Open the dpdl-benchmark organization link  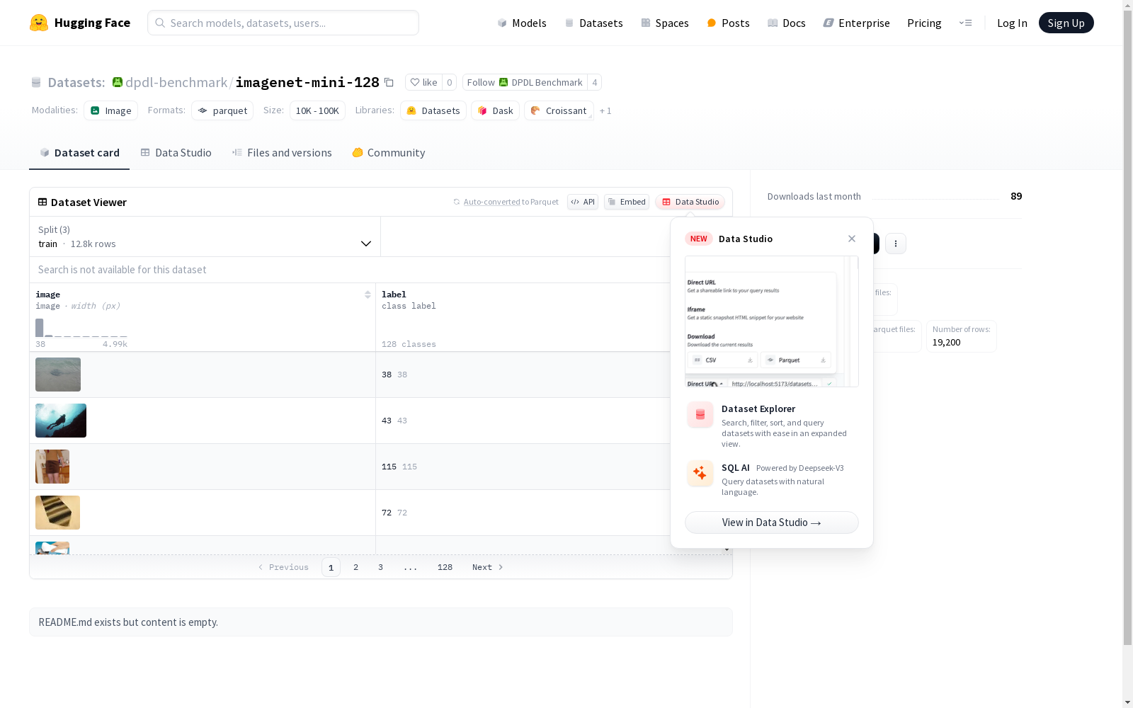click(x=176, y=82)
